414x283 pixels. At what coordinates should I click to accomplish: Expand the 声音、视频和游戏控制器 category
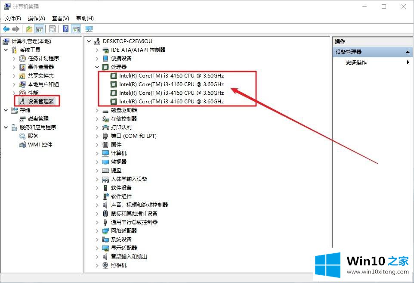97,205
